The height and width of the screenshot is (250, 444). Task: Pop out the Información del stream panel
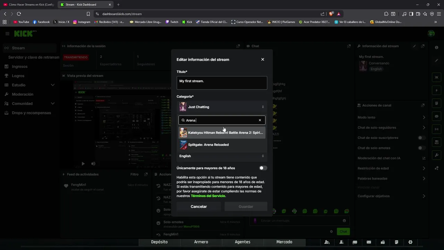pos(422,46)
